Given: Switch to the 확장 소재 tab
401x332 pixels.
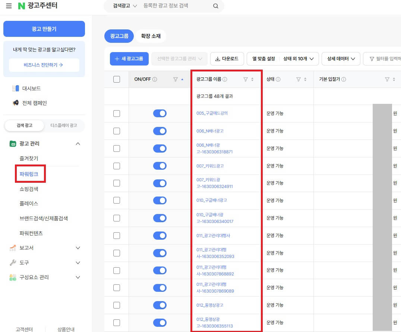Looking at the screenshot, I should [151, 36].
